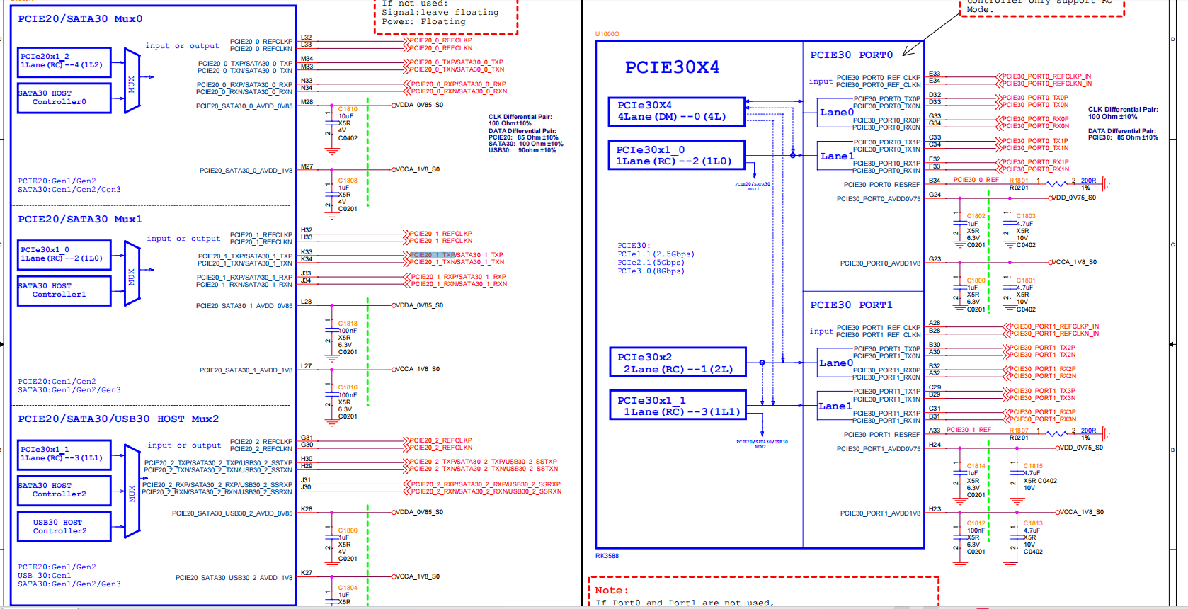Select the 'PCIE20/SATA30 Mux0' heading
The image size is (1188, 609).
tap(80, 19)
